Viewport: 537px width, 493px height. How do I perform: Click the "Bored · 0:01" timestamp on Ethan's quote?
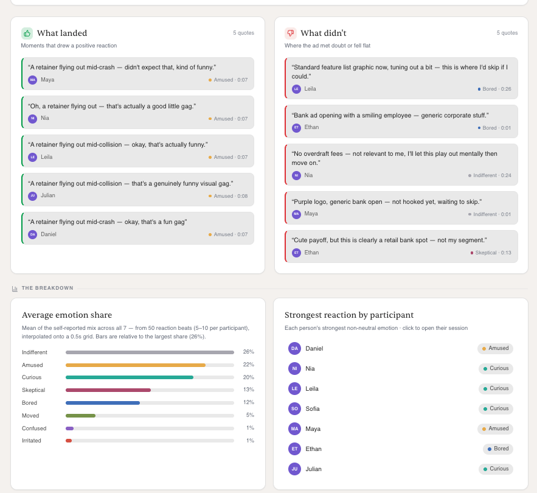coord(494,128)
